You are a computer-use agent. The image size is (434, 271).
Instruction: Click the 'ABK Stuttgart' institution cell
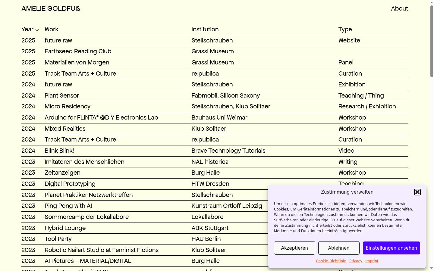click(x=210, y=228)
